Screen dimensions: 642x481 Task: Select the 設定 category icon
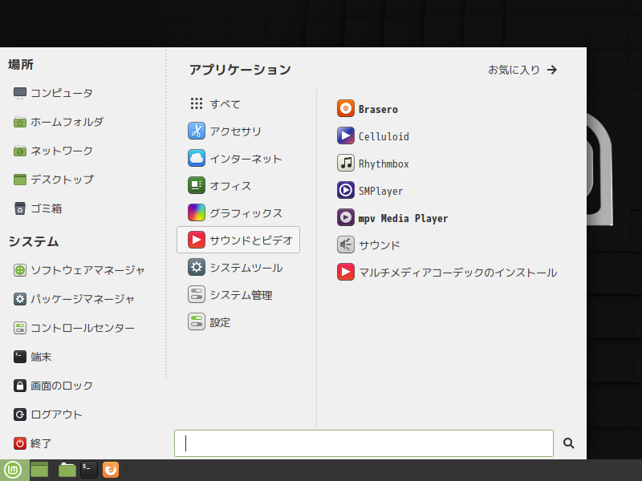[x=197, y=322]
